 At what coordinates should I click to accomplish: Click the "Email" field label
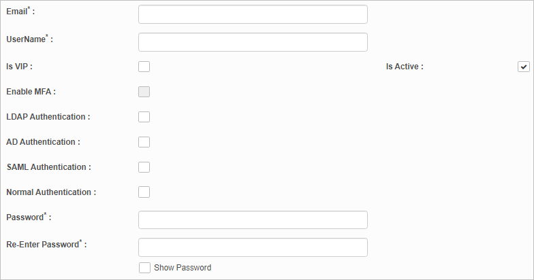[x=18, y=12]
